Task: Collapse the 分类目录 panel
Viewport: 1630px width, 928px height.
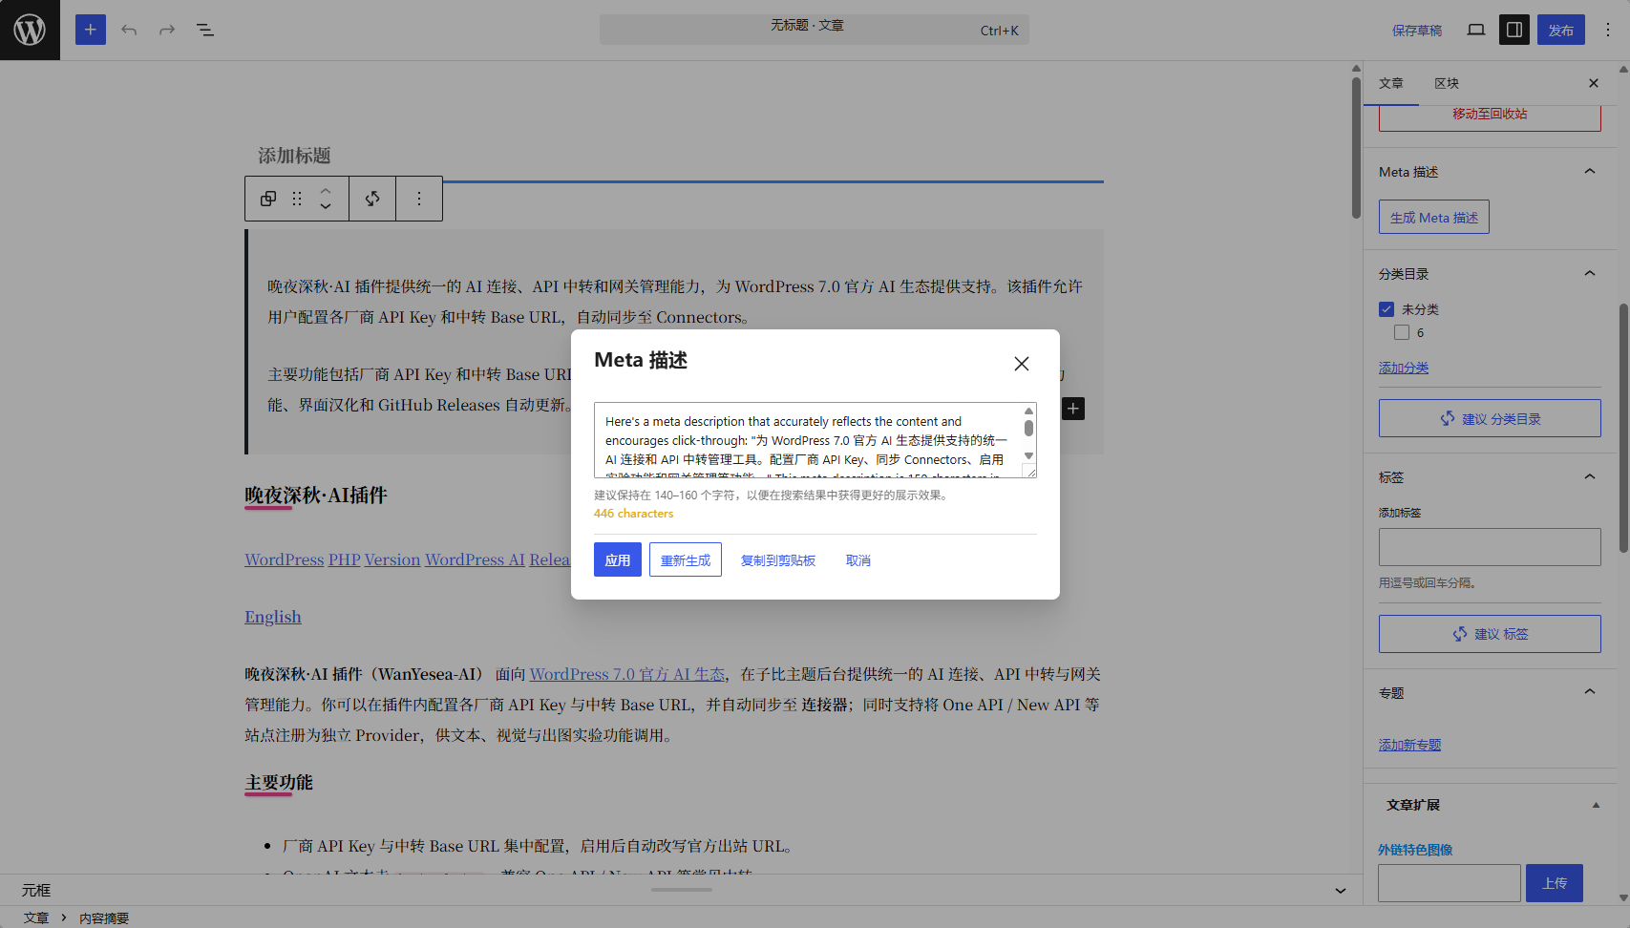Action: pyautogui.click(x=1590, y=274)
